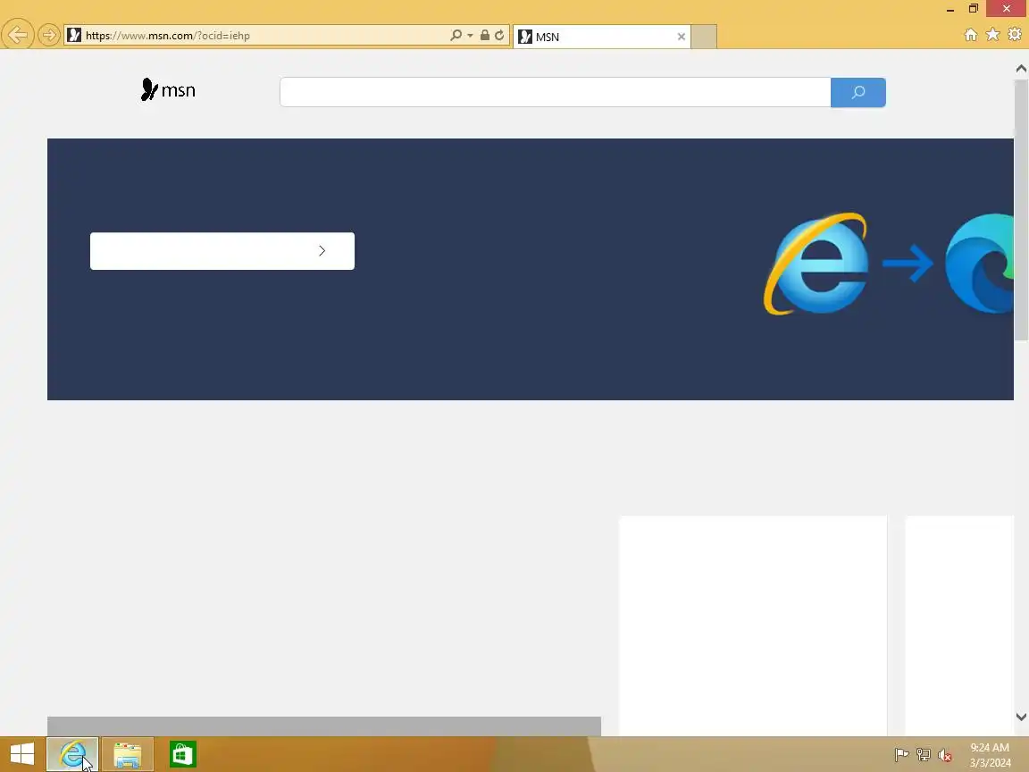1029x772 pixels.
Task: Click the vertical scrollbar thumb
Action: [x=1021, y=210]
